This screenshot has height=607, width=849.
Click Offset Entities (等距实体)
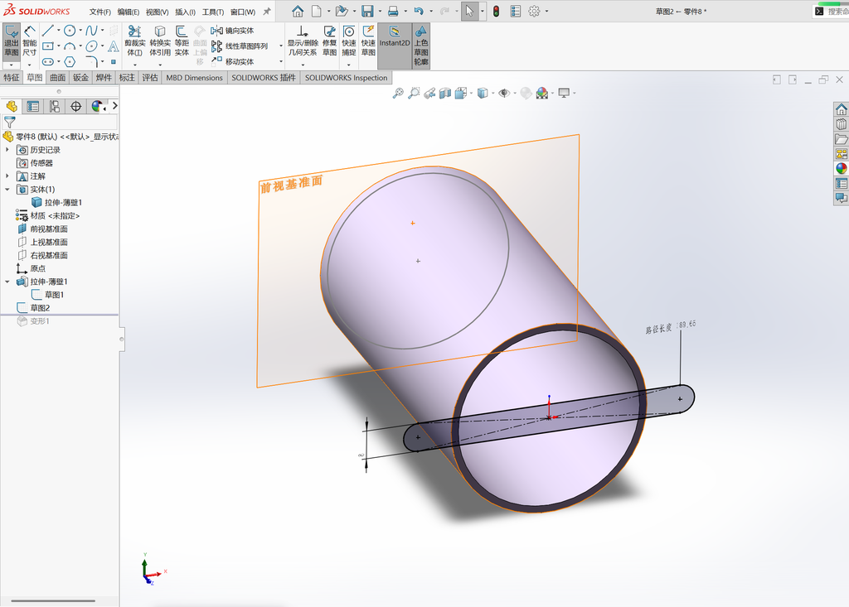click(x=182, y=41)
